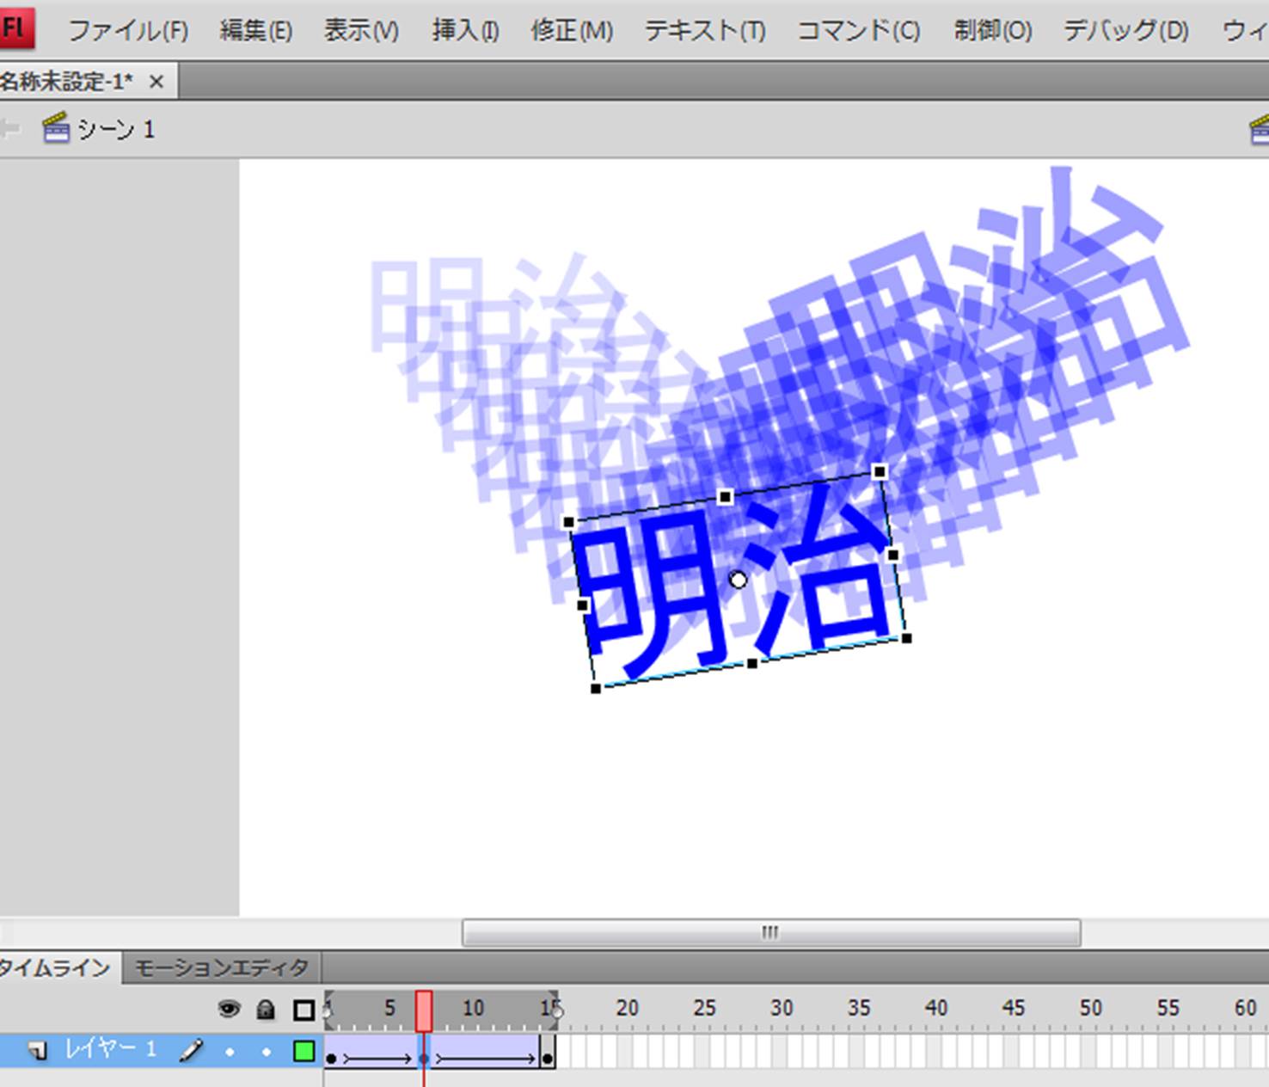Toggle lock dot of レイヤー 1

[266, 1051]
